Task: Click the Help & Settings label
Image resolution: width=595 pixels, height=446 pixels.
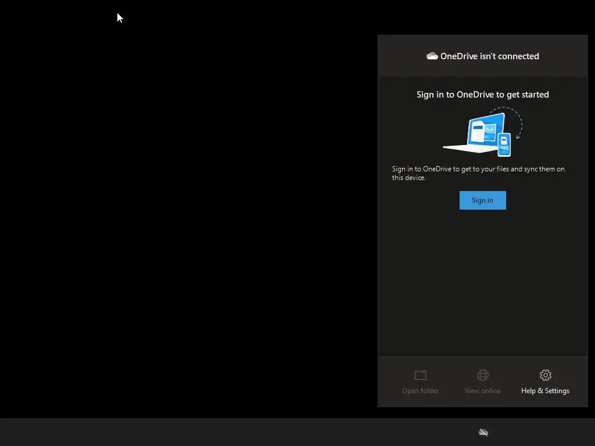Action: [545, 391]
